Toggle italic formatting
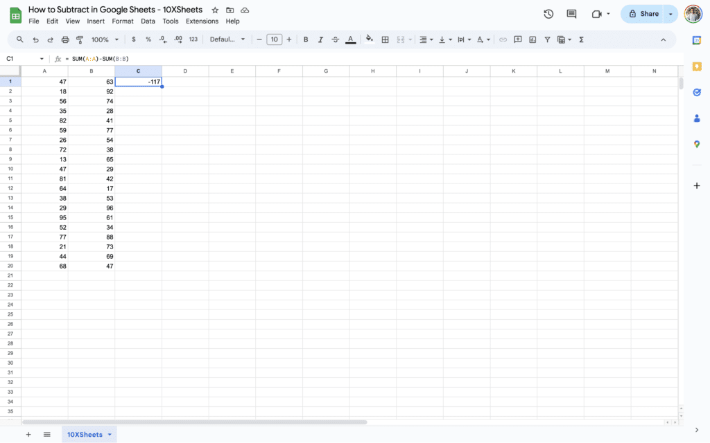 tap(320, 39)
